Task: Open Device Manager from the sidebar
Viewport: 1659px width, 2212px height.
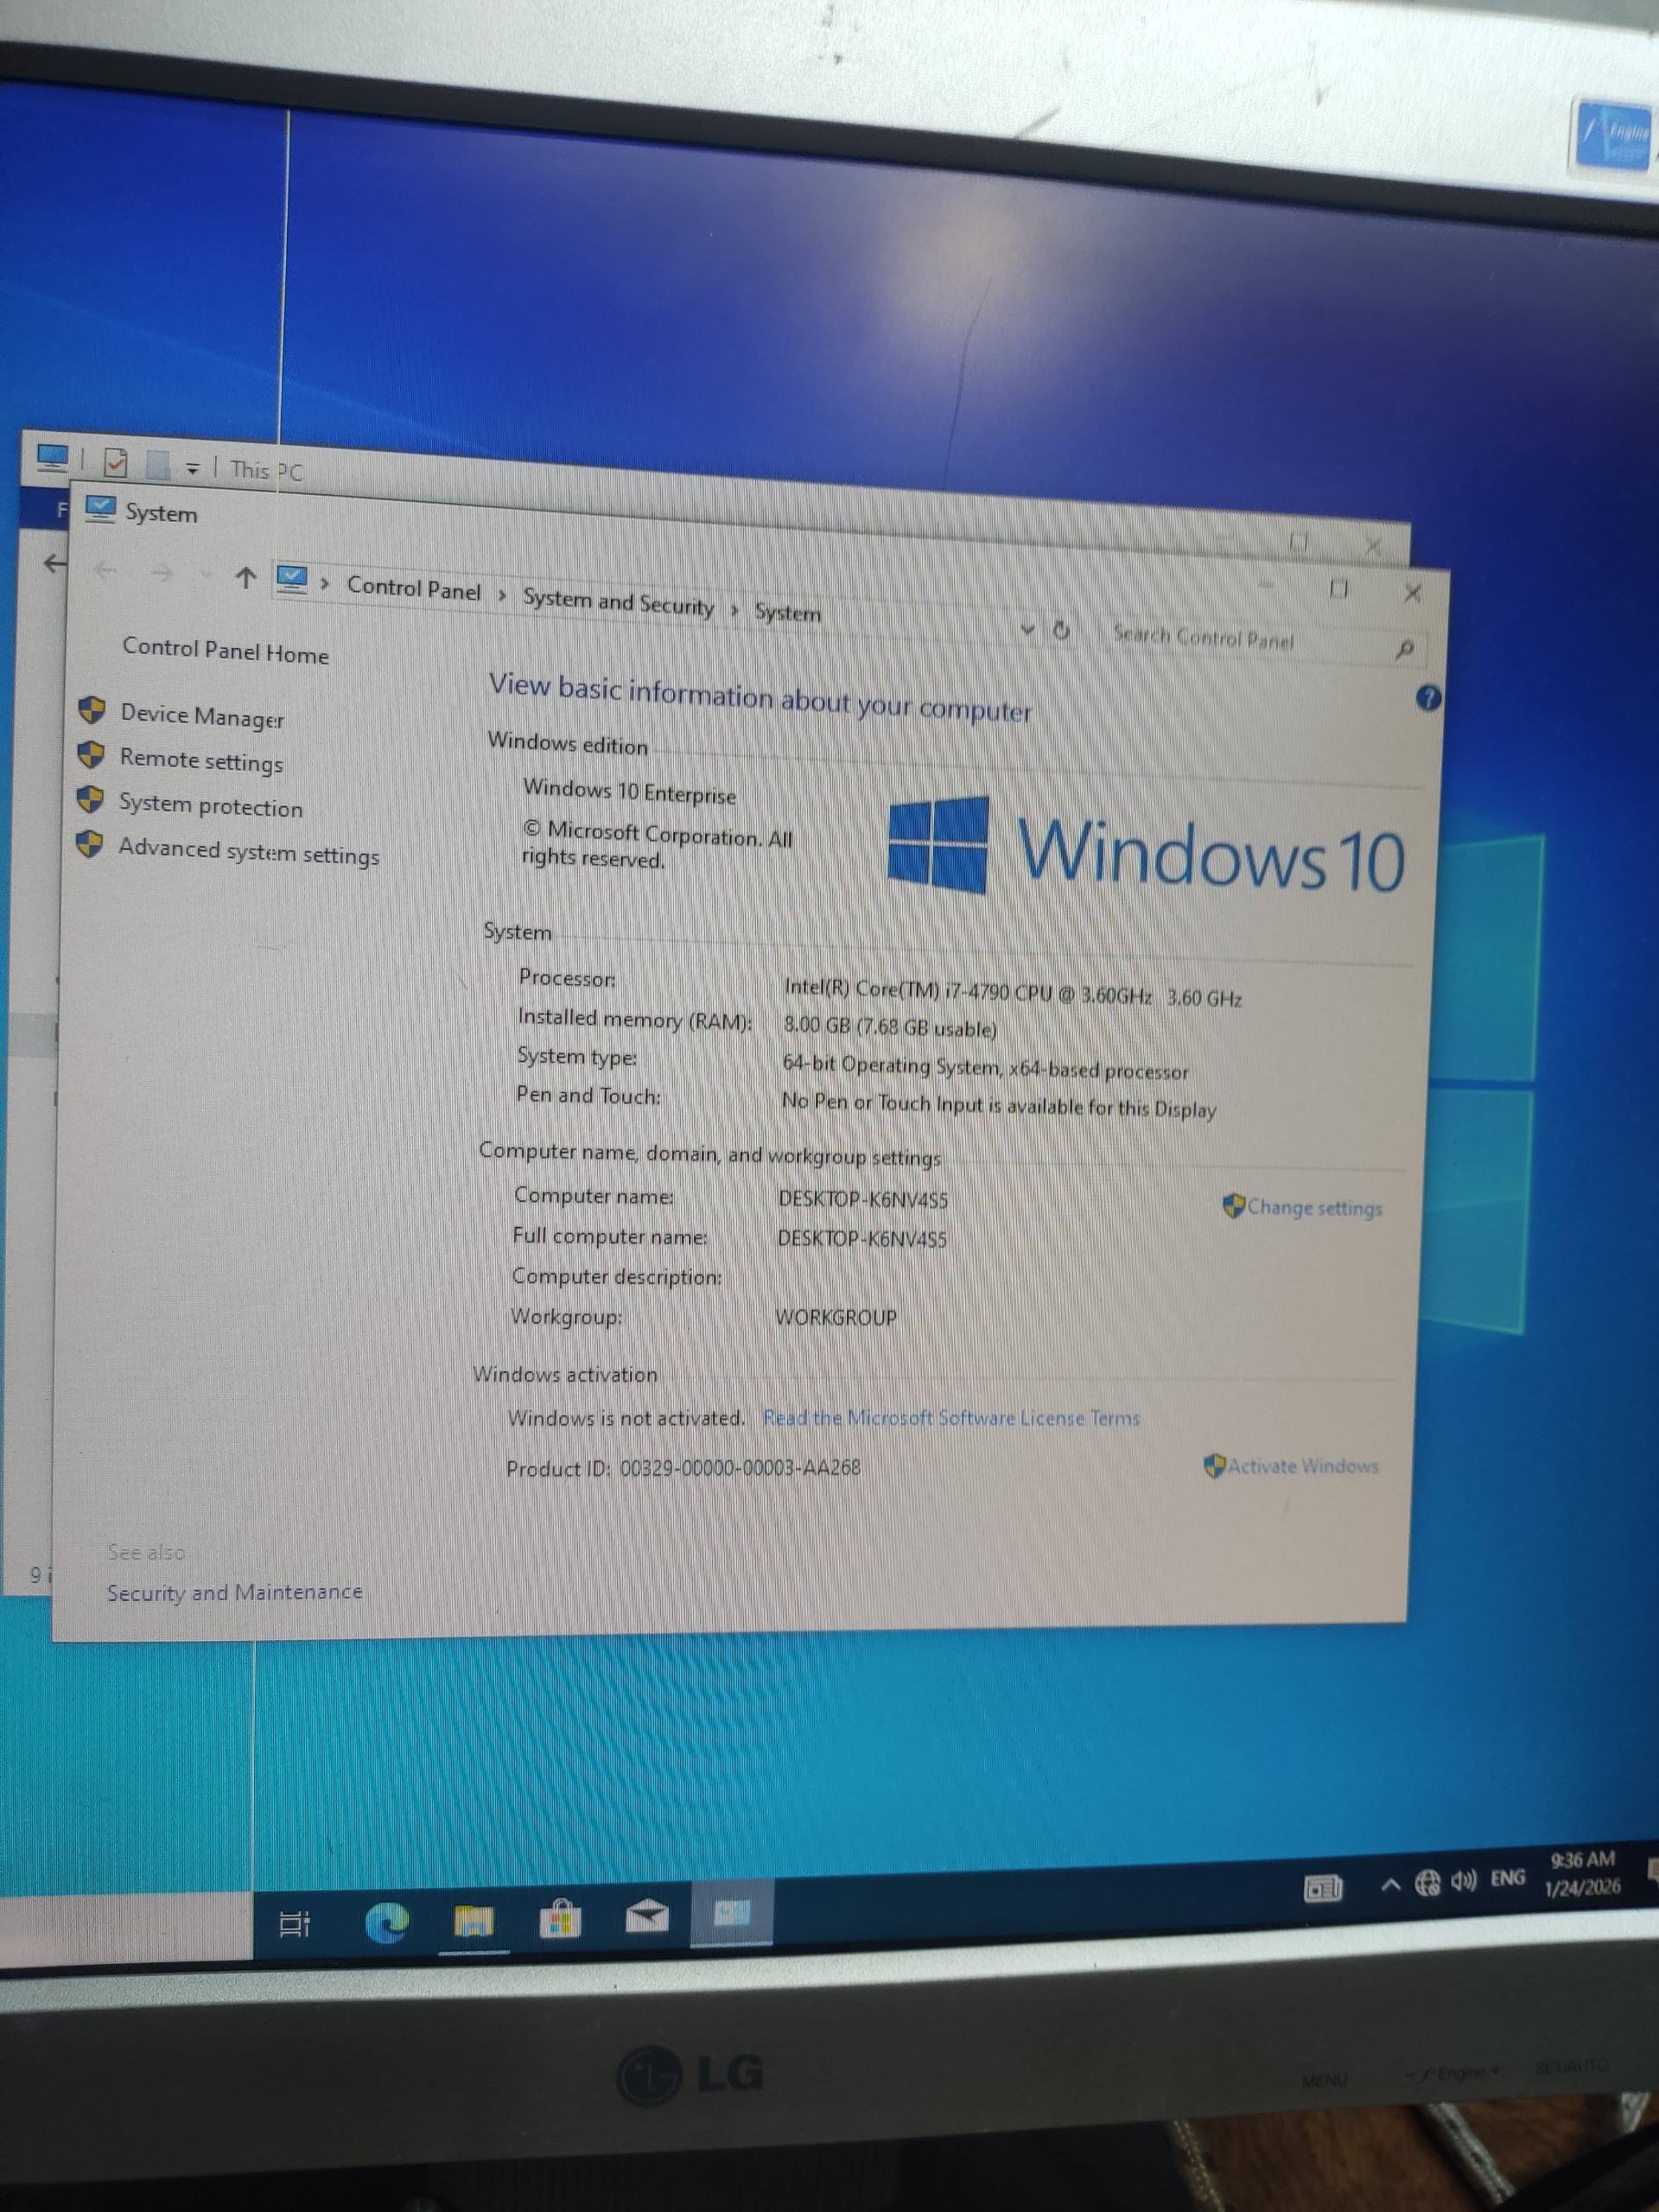Action: point(202,716)
